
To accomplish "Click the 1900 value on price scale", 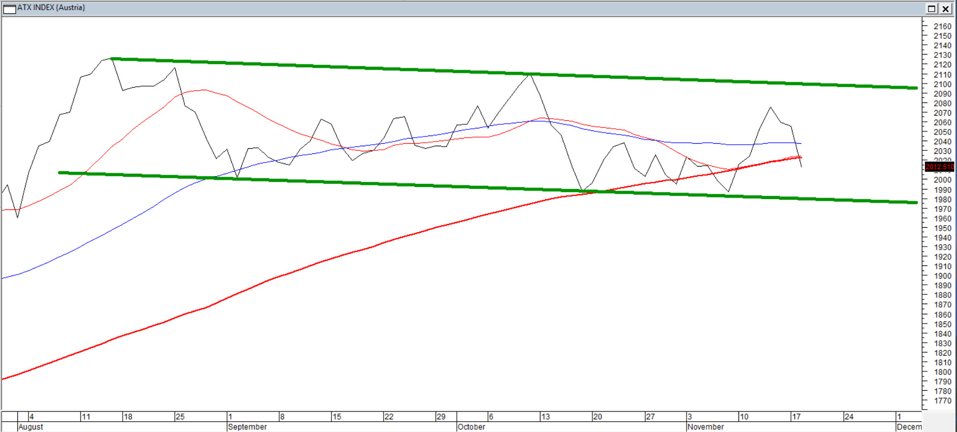I will click(942, 276).
